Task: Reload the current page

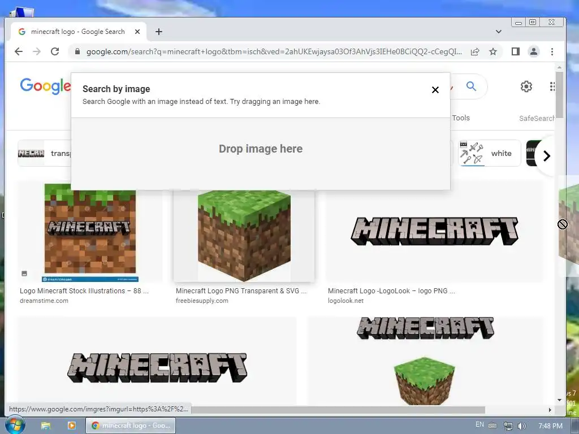Action: [55, 51]
